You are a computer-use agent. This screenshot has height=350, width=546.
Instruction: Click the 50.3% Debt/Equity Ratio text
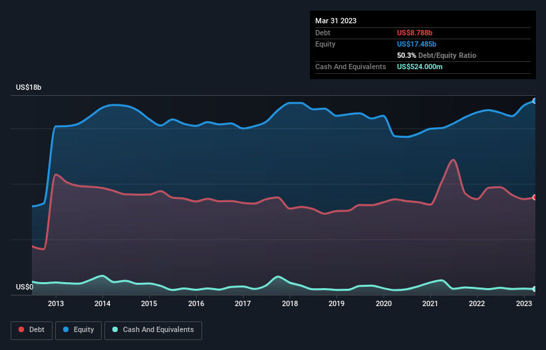[436, 55]
